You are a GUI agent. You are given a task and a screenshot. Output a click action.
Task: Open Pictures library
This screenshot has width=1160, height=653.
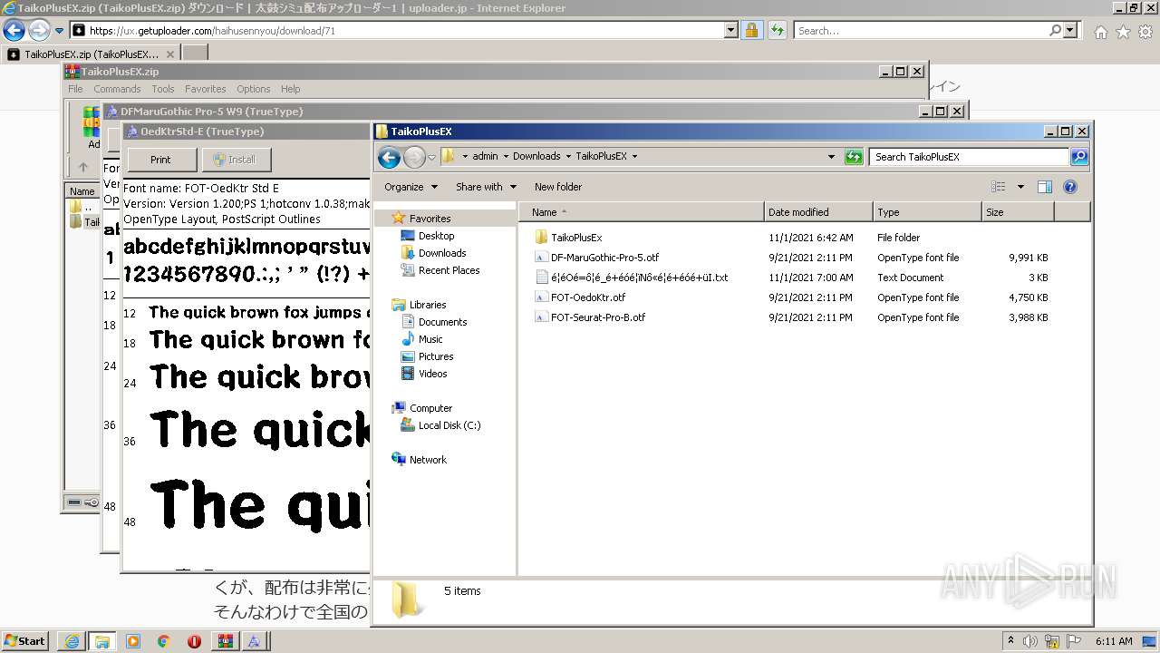click(x=436, y=356)
